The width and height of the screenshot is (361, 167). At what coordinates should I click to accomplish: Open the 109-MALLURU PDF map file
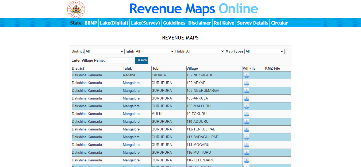(x=247, y=106)
